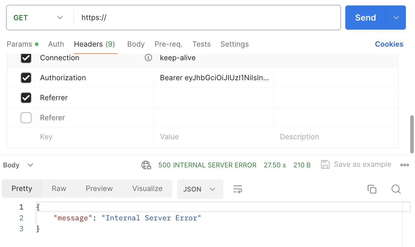
Task: Click the network information globe icon
Action: tap(146, 165)
